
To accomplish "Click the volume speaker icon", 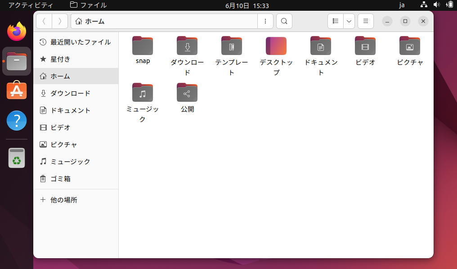I will tap(436, 4).
